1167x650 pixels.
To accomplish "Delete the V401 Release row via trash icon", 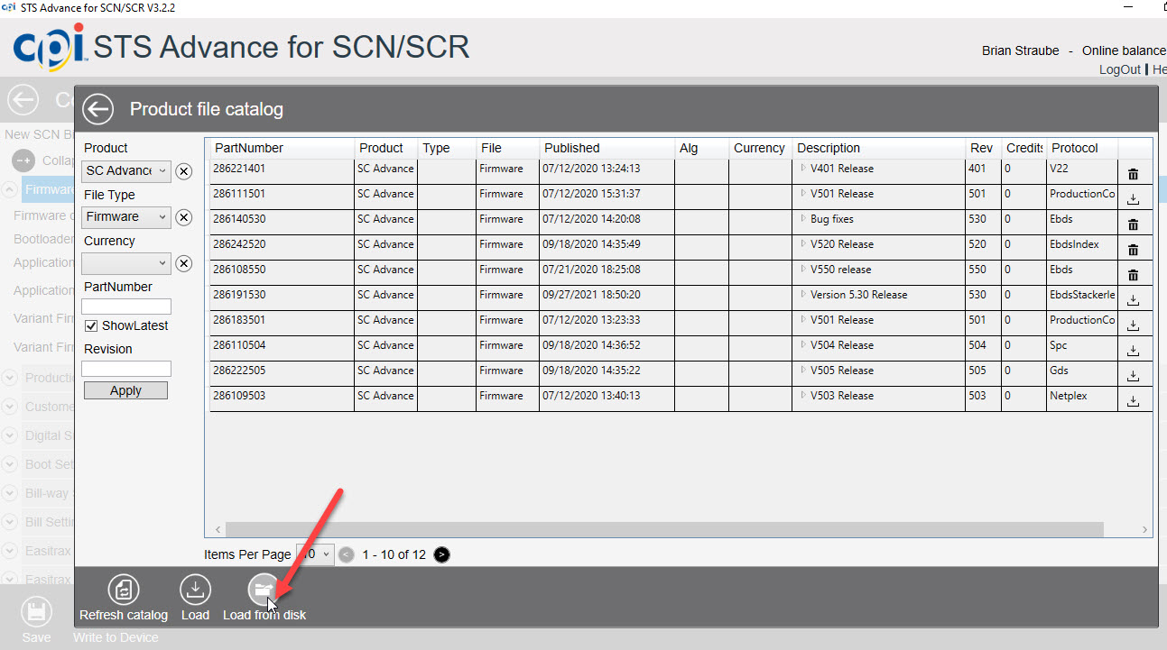I will (x=1134, y=174).
